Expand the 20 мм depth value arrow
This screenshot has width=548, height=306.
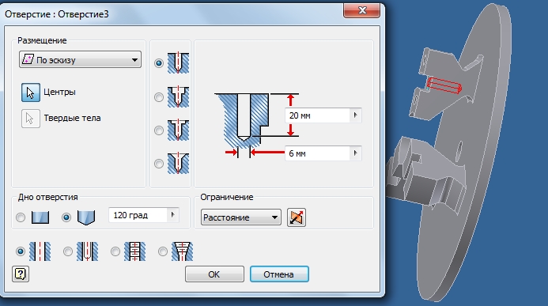pyautogui.click(x=355, y=115)
